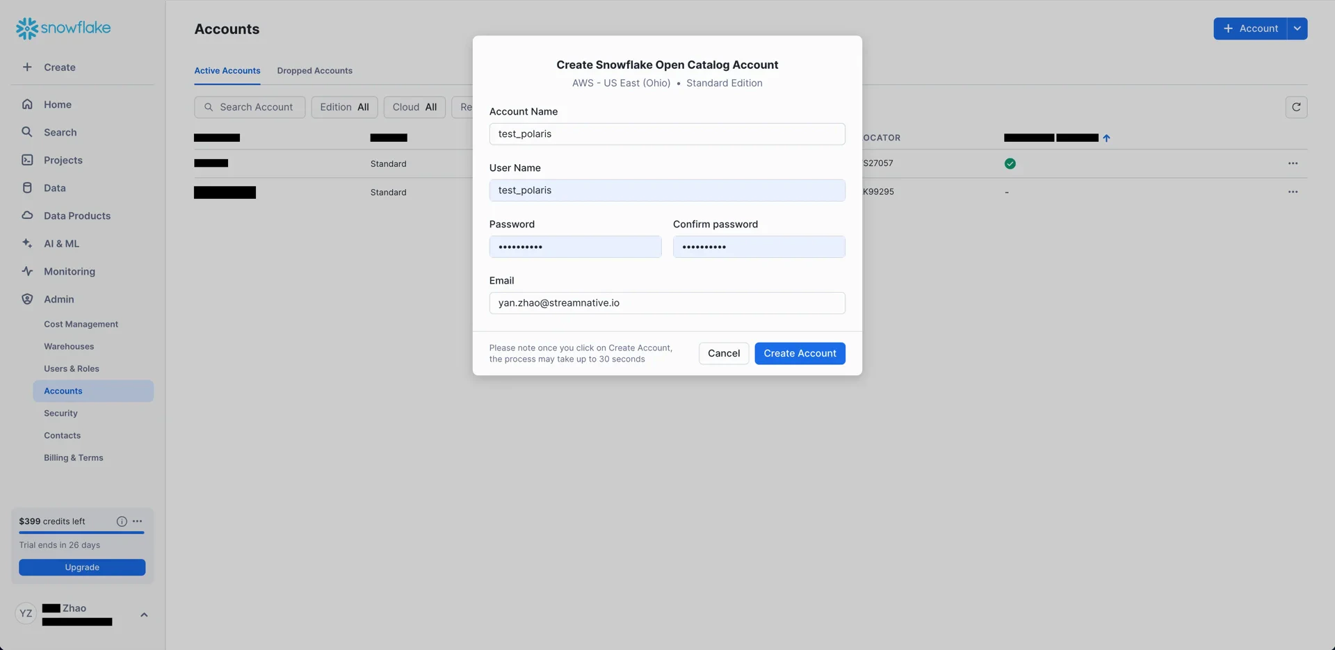Viewport: 1335px width, 650px height.
Task: Select Accounts in Admin submenu
Action: tap(93, 391)
